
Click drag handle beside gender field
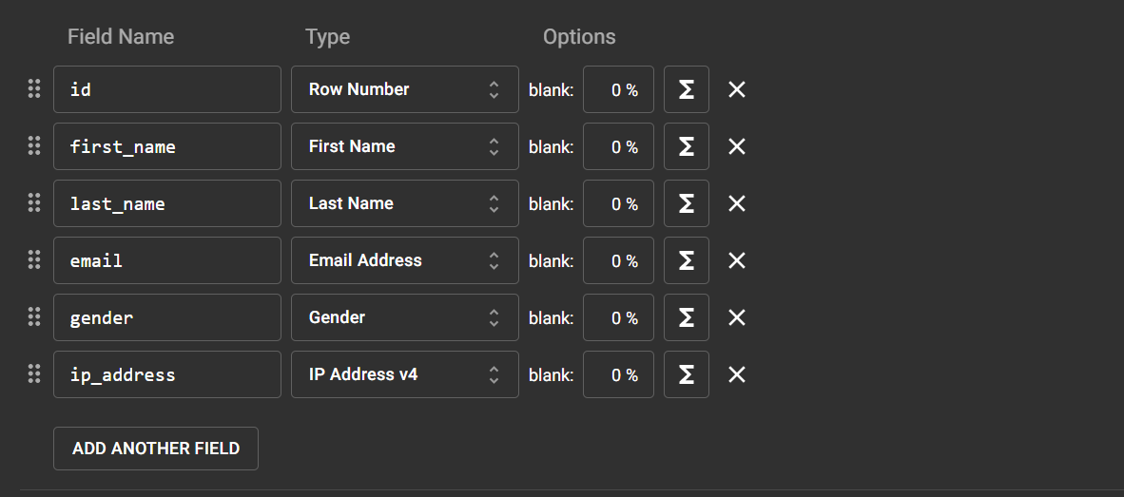pos(34,317)
